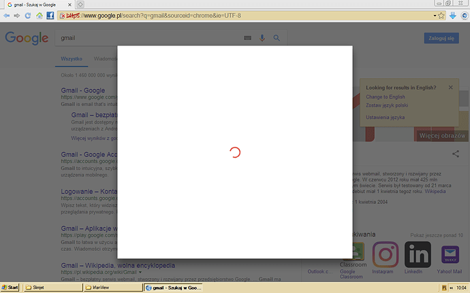Screen dimensions: 470x293
Task: Open the on-screen keyboard icon
Action: tap(247, 38)
